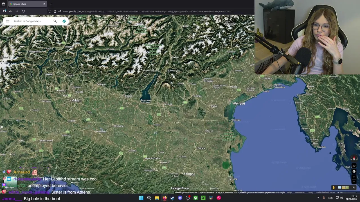Image resolution: width=360 pixels, height=202 pixels.
Task: Click 'Productfeedback sturen' link
Action: pyautogui.click(x=325, y=192)
